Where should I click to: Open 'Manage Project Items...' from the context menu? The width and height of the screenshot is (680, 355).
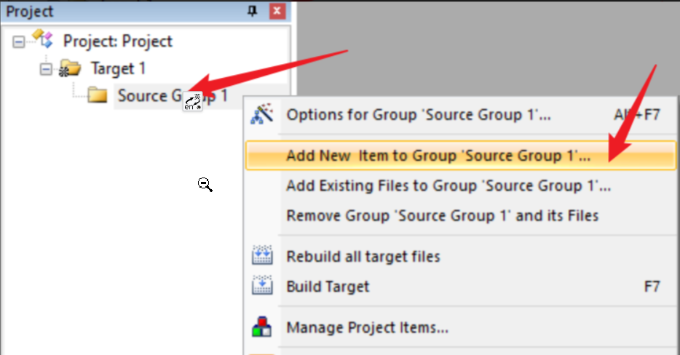point(367,327)
